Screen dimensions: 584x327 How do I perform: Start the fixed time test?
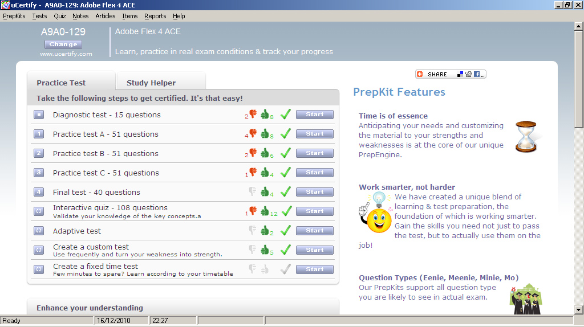[315, 269]
